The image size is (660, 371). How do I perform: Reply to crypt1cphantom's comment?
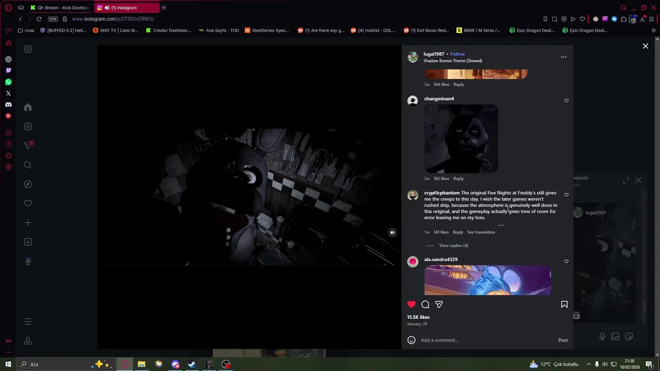[x=458, y=232]
